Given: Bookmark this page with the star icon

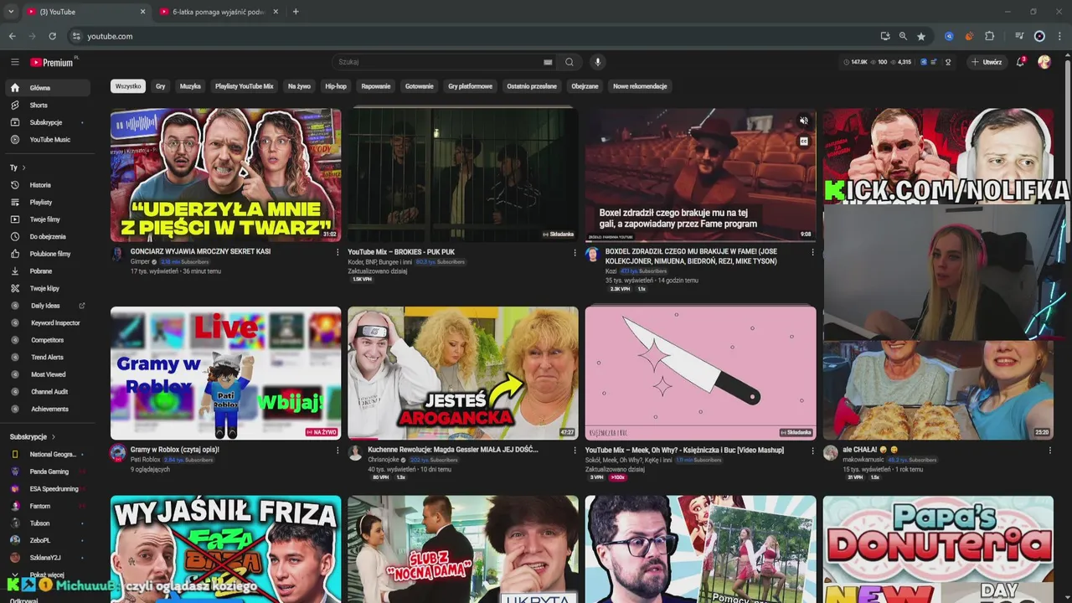Looking at the screenshot, I should click(x=921, y=36).
